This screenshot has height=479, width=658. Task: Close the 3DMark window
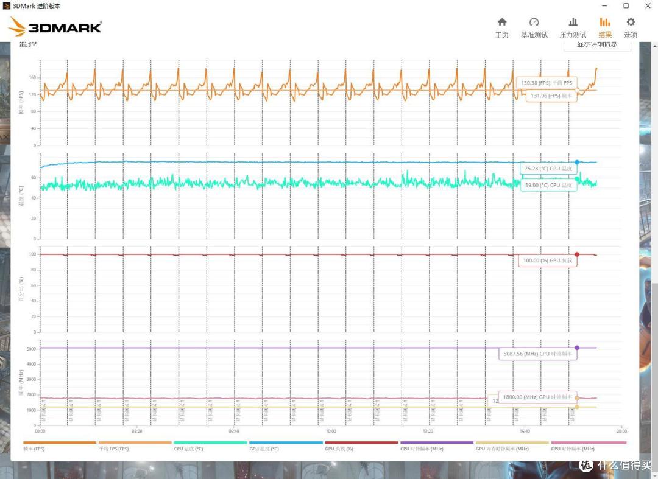pos(648,6)
